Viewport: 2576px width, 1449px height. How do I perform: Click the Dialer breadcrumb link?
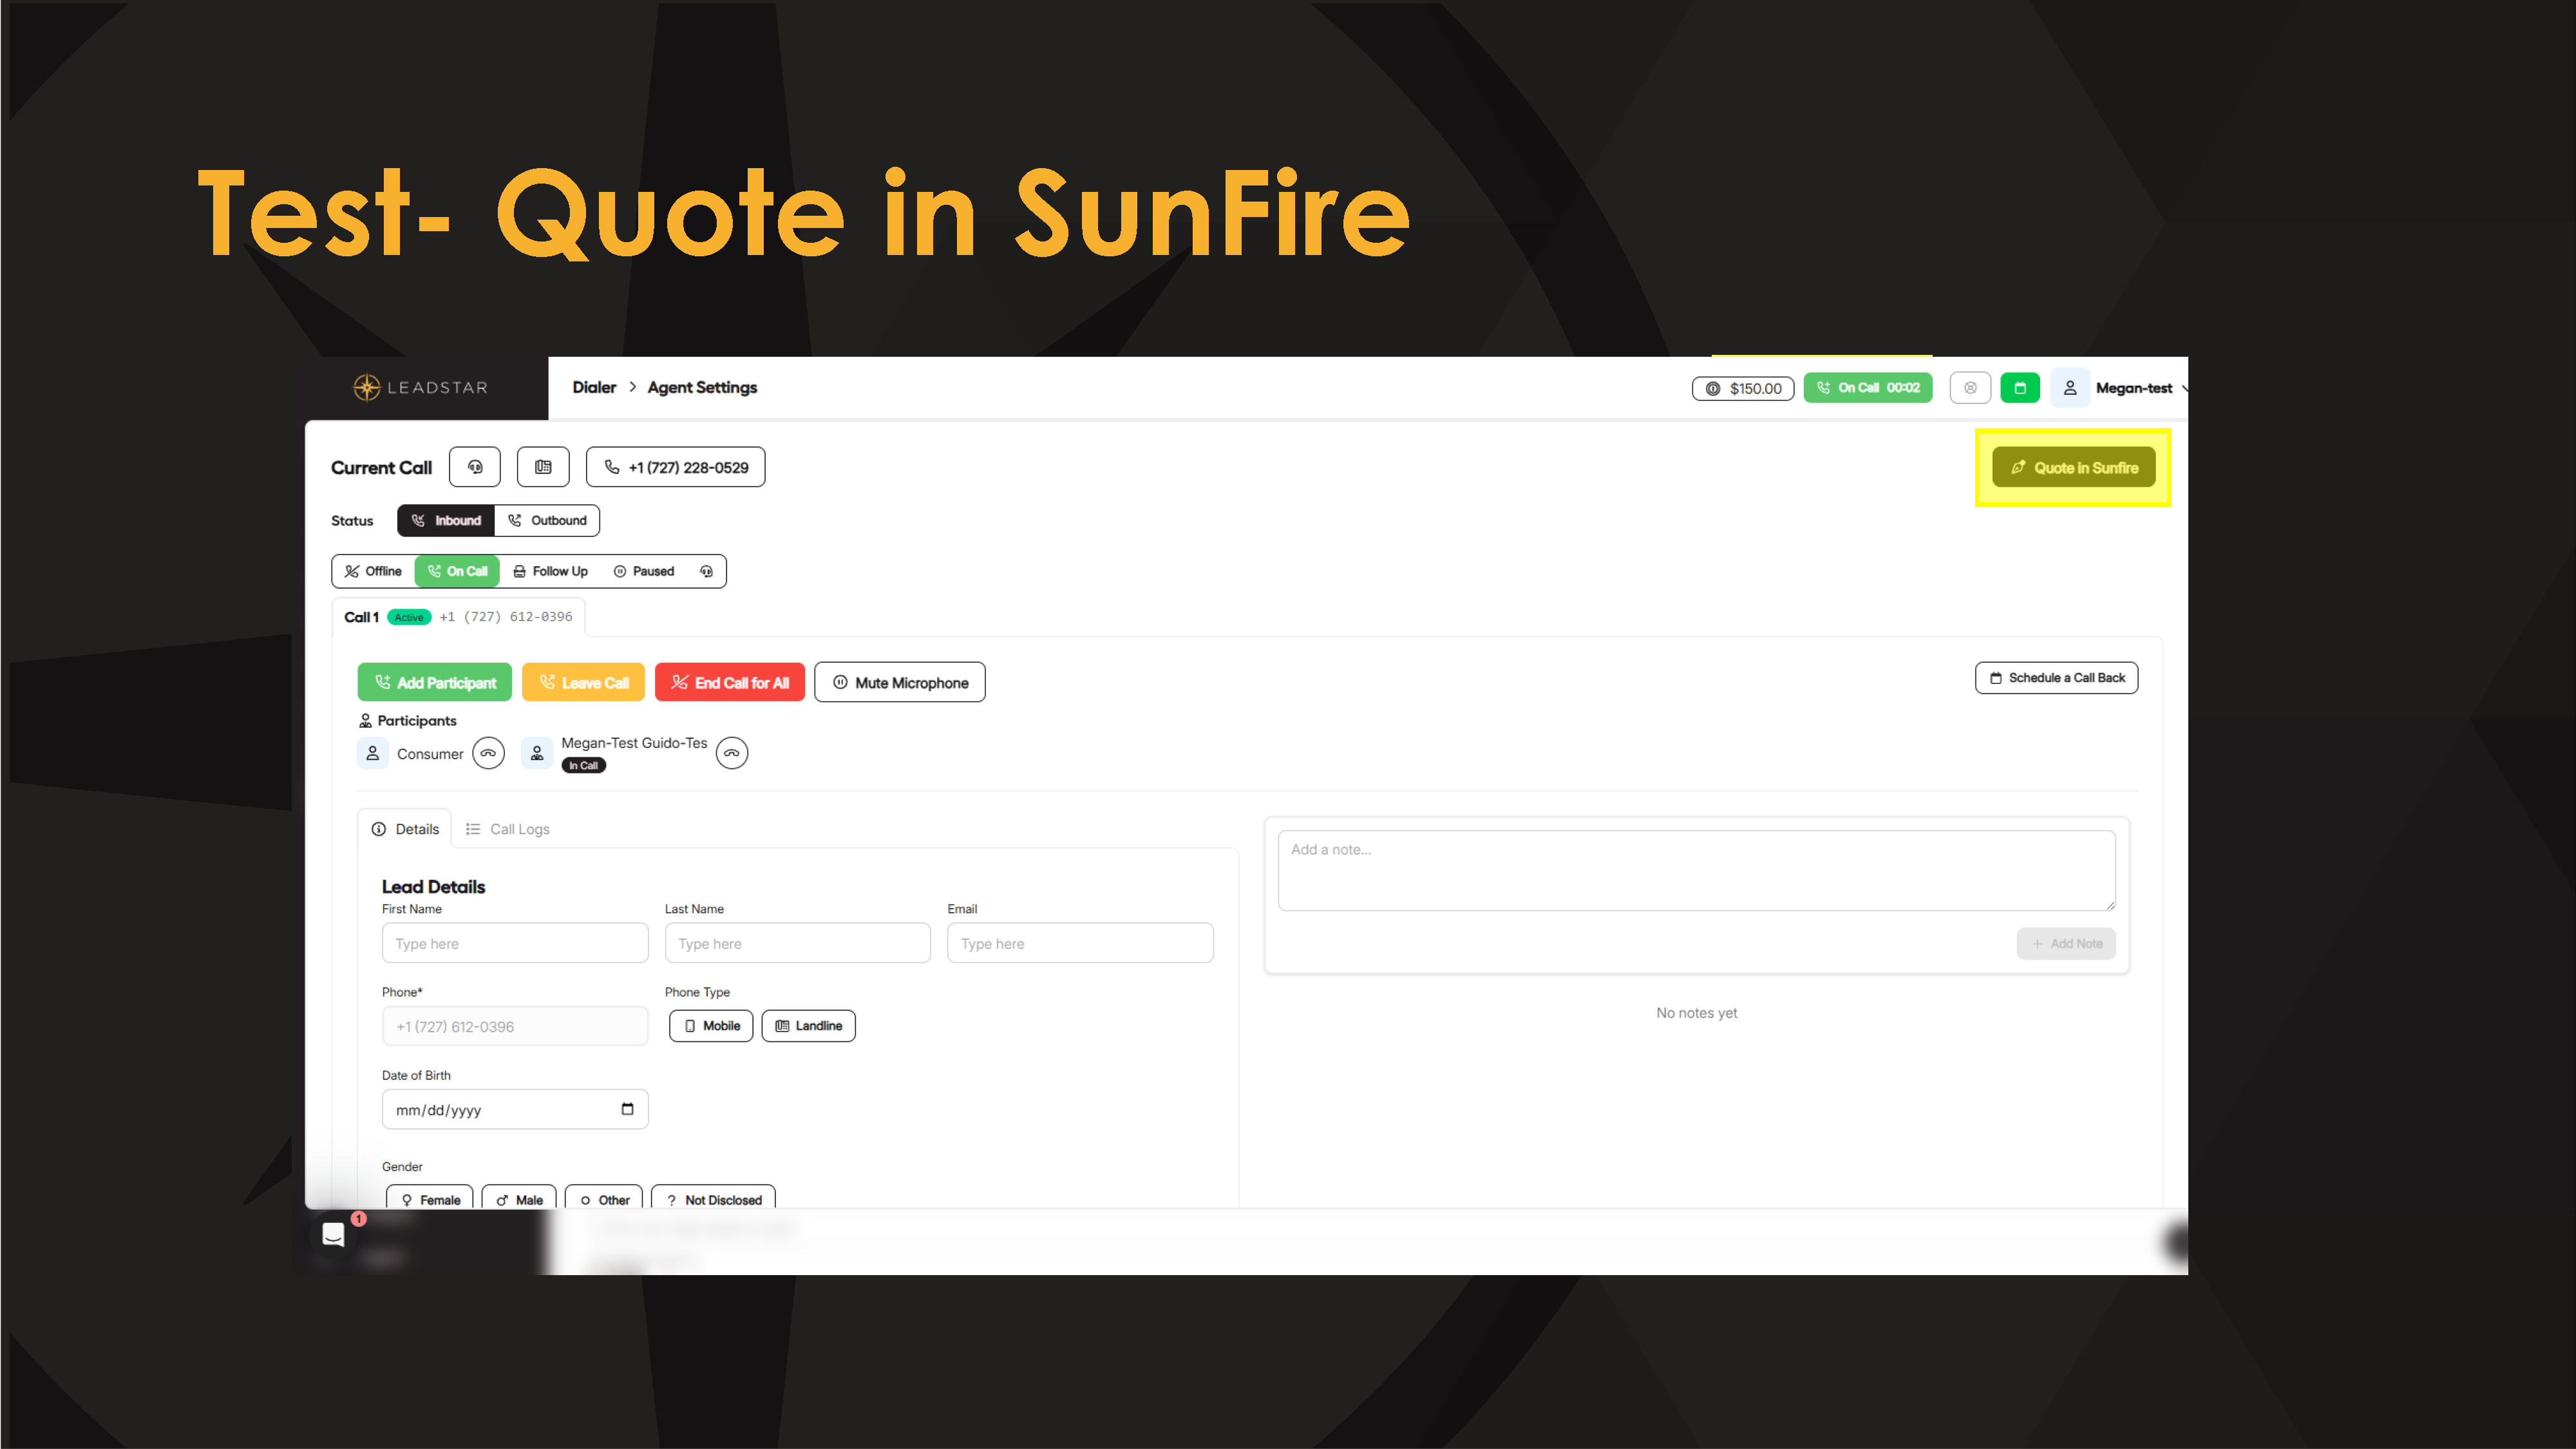594,387
